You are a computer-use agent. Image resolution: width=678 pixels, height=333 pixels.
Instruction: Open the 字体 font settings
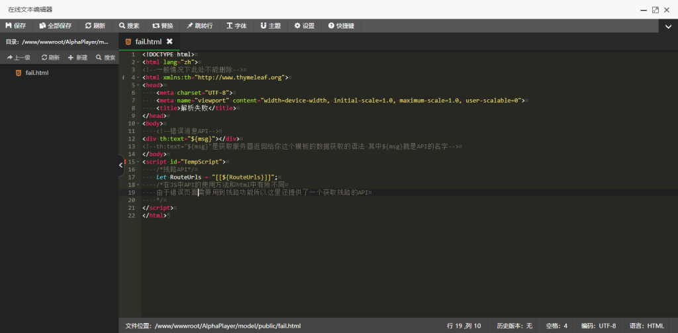236,26
